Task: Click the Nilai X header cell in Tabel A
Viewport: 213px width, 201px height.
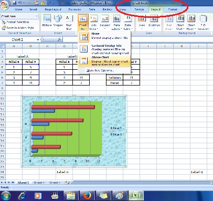Action: 14,62
